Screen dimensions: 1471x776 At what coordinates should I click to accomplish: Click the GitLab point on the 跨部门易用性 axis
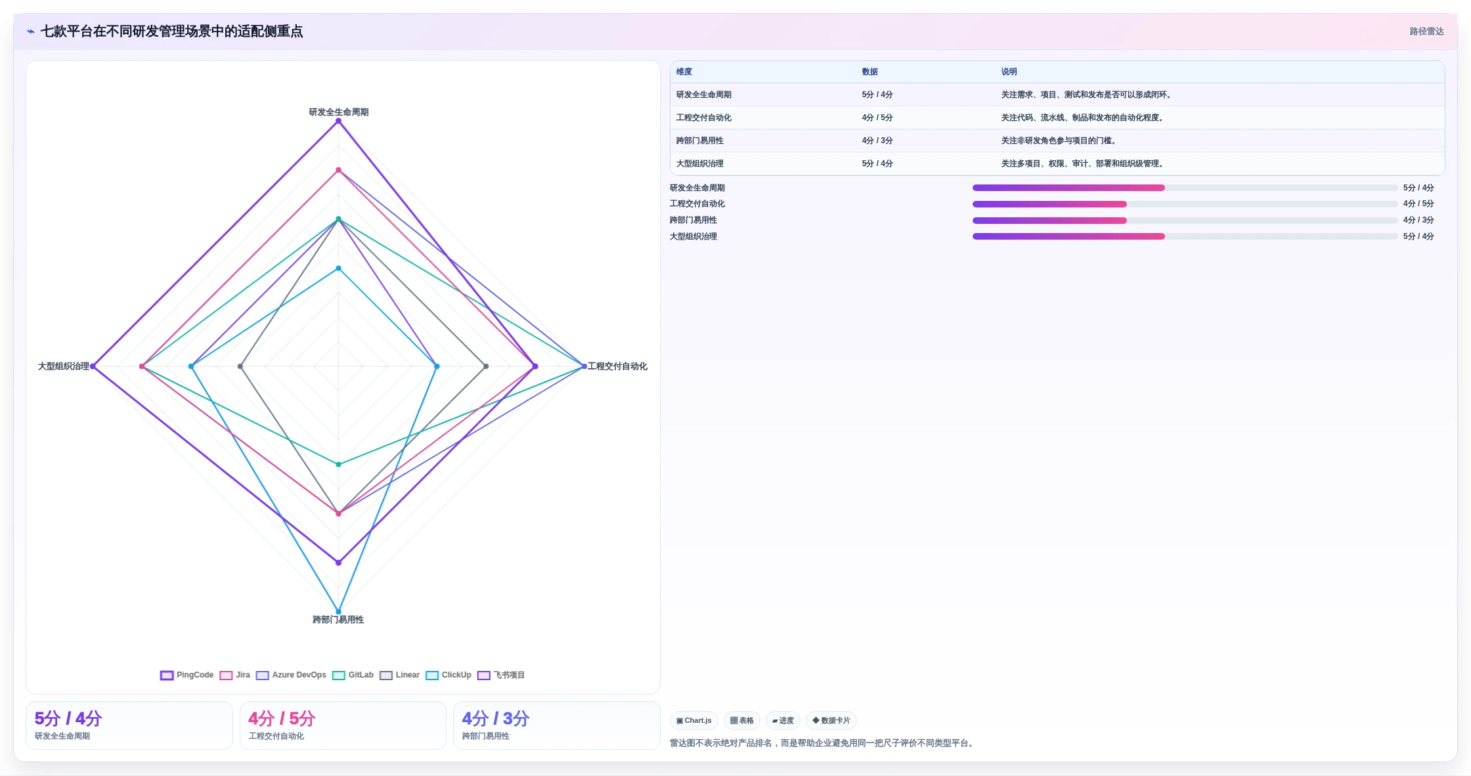(x=339, y=464)
